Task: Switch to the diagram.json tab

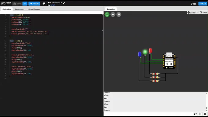Action: [19, 9]
